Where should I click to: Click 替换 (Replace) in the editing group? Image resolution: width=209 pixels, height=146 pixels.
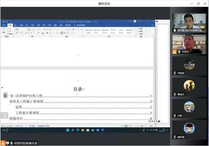coord(140,31)
